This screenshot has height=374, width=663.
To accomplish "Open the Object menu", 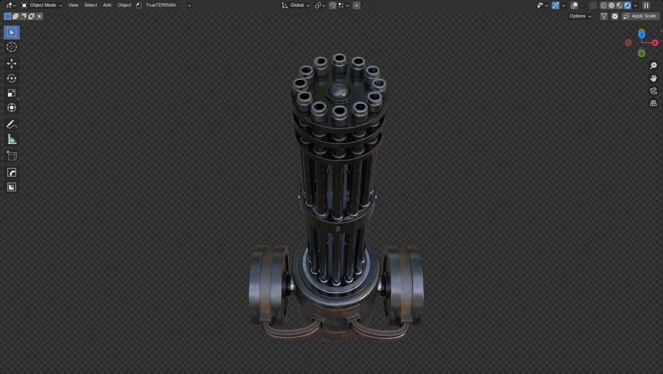I will [x=125, y=5].
